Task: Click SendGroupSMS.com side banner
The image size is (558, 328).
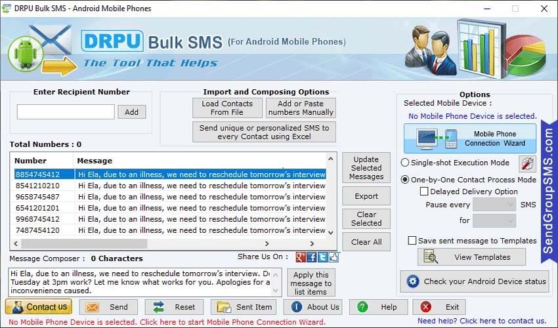Action: [x=548, y=192]
